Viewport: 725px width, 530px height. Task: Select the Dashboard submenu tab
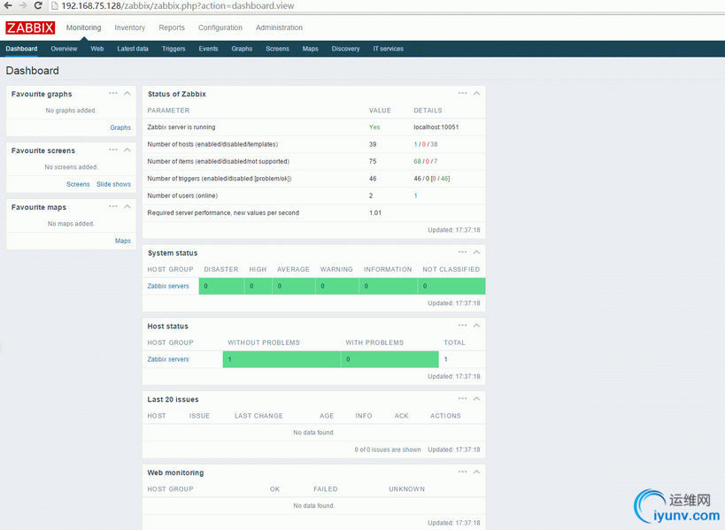22,49
